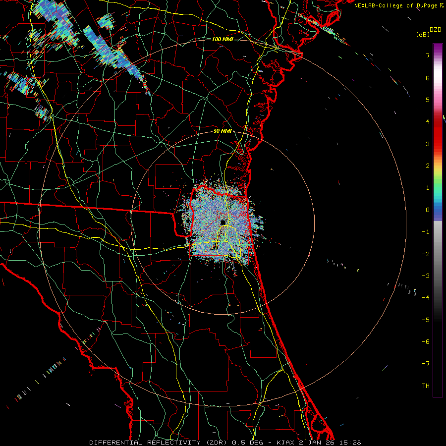Image resolution: width=446 pixels, height=446 pixels.
Task: Select the -3 dB tick label
Action: [426, 276]
